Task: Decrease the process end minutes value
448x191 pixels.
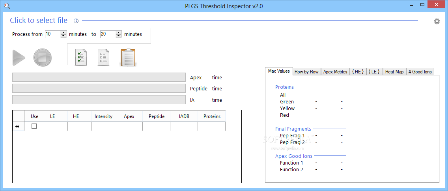Action: (119, 36)
